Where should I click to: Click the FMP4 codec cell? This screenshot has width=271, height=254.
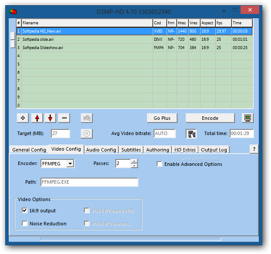point(160,48)
